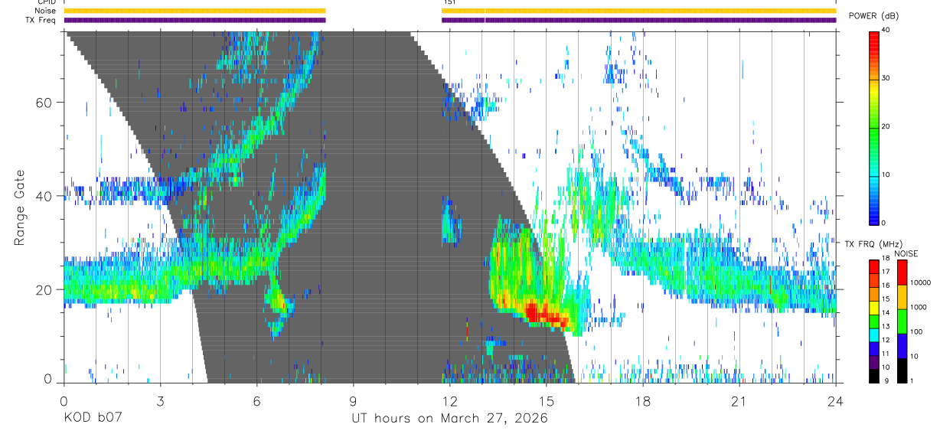This screenshot has width=940, height=434.
Task: Click the 'Noise' row label at top left
Action: click(x=45, y=11)
